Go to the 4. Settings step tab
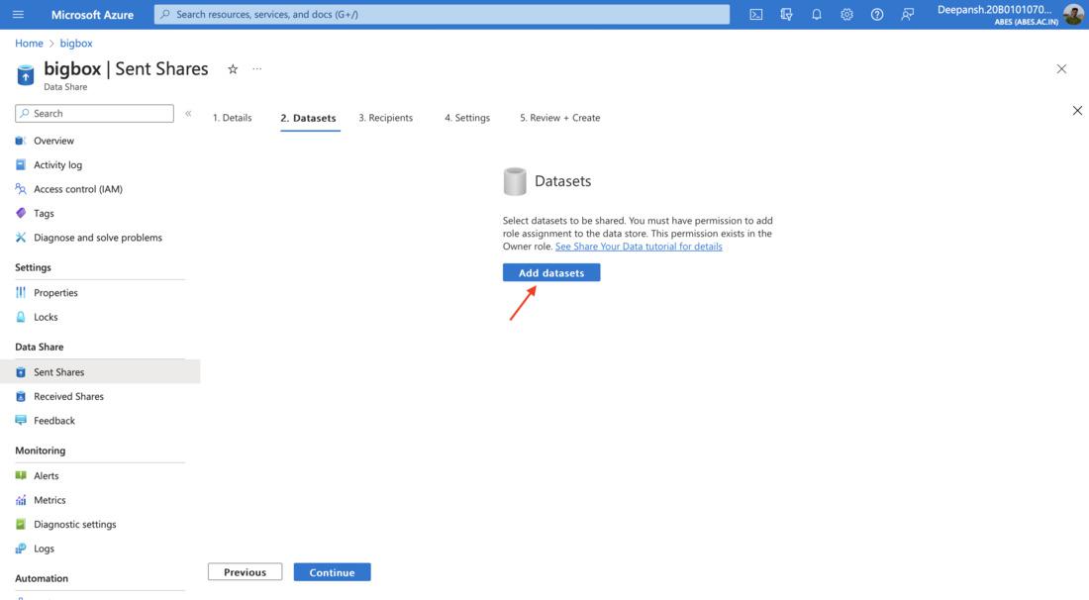Screen dimensions: 1089x600 [467, 118]
